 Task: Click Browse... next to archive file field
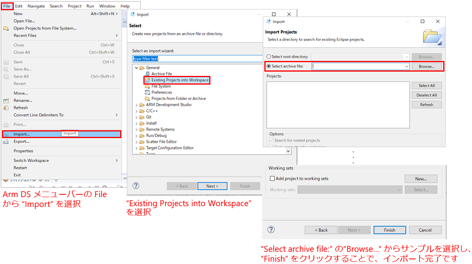(426, 67)
